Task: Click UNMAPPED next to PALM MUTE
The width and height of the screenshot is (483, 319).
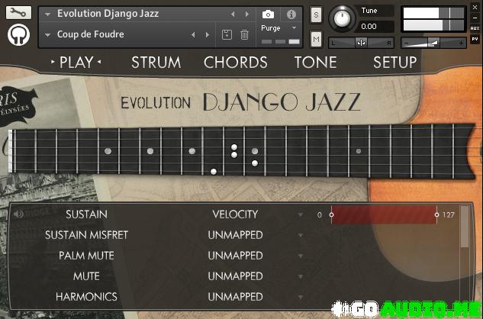Action: pyautogui.click(x=235, y=256)
